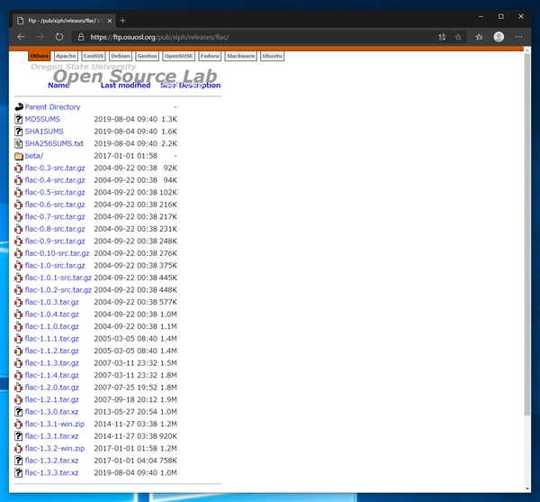Click the archive icon beside flac-1.2.1.tar.gz

19,399
